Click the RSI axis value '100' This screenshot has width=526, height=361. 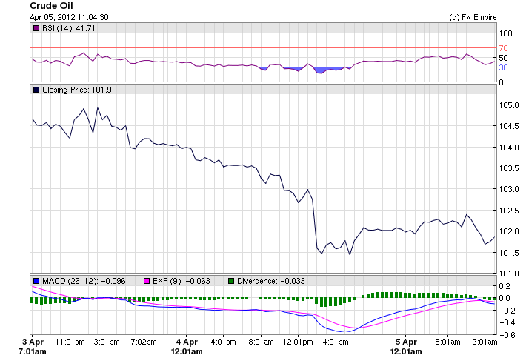[x=505, y=33]
